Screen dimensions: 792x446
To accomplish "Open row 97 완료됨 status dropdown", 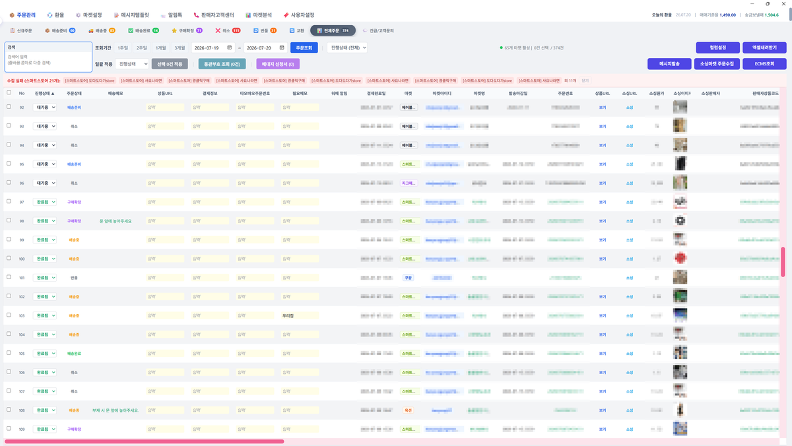I will pos(45,202).
